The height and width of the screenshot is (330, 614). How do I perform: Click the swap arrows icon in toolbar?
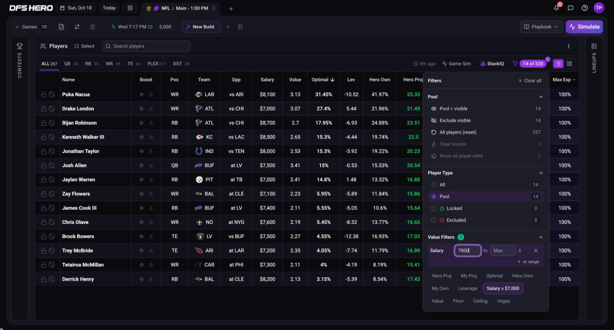pos(77,27)
